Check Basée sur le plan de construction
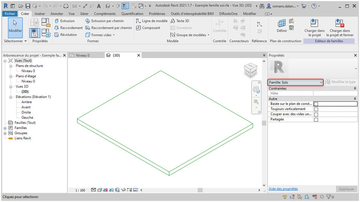 (316, 104)
